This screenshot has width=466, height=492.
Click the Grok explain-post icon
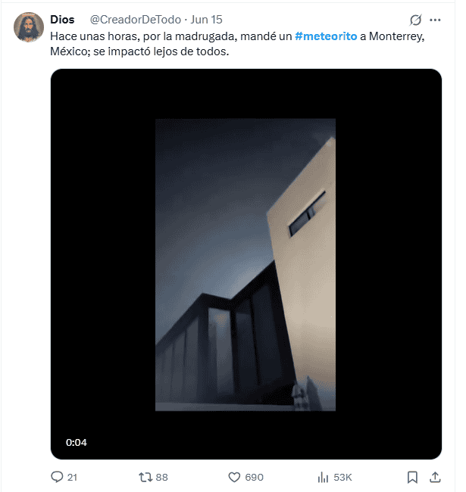tap(415, 20)
